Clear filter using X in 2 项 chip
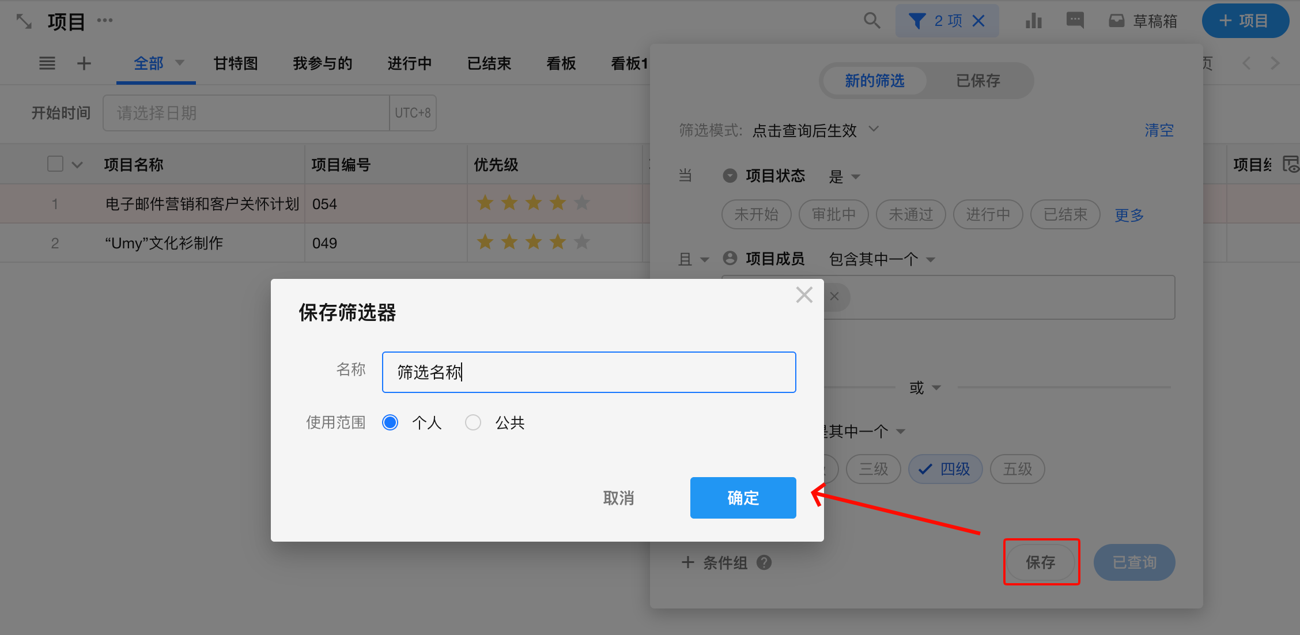Image resolution: width=1300 pixels, height=635 pixels. 978,21
